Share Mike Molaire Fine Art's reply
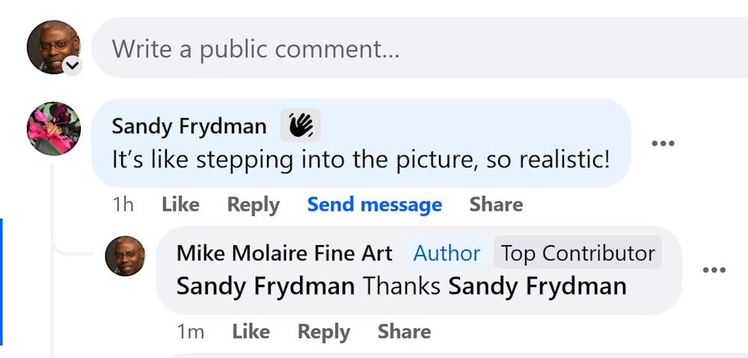The image size is (748, 358). pyautogui.click(x=404, y=332)
